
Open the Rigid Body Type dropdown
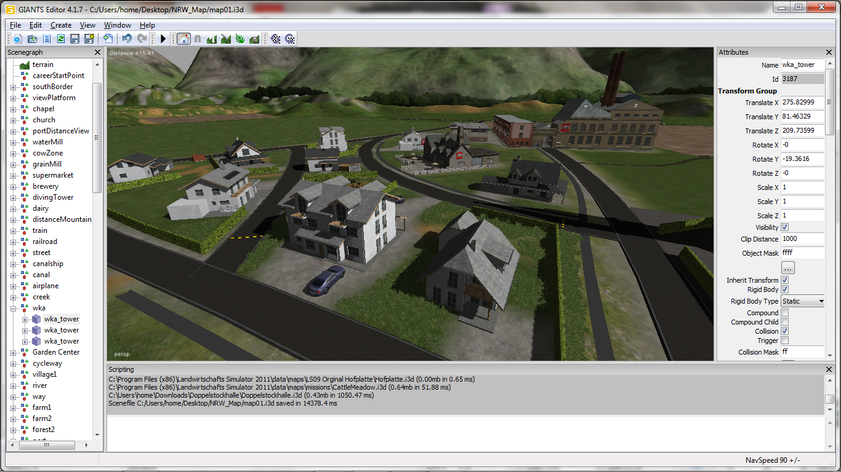[802, 301]
